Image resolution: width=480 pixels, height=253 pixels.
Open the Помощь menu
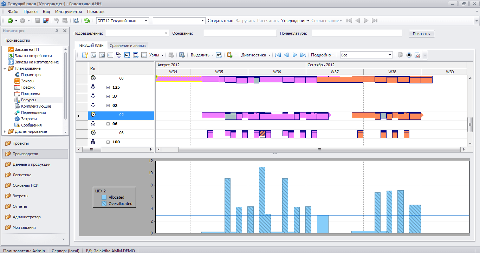pyautogui.click(x=96, y=12)
